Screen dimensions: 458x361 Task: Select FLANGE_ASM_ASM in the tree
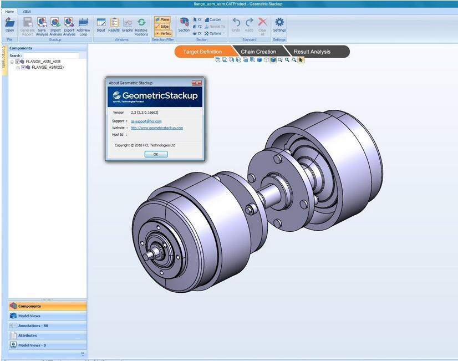tap(43, 62)
